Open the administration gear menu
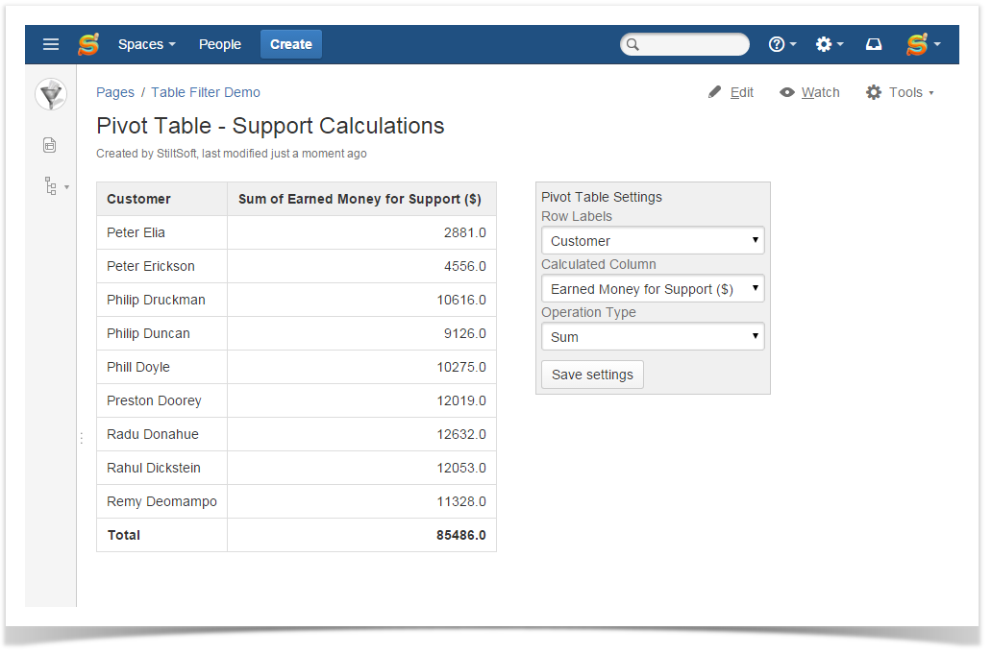 point(829,44)
